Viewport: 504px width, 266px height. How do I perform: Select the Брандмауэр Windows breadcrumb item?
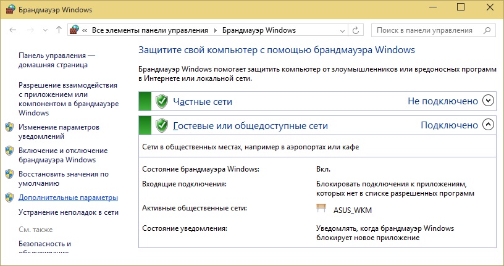pyautogui.click(x=258, y=30)
